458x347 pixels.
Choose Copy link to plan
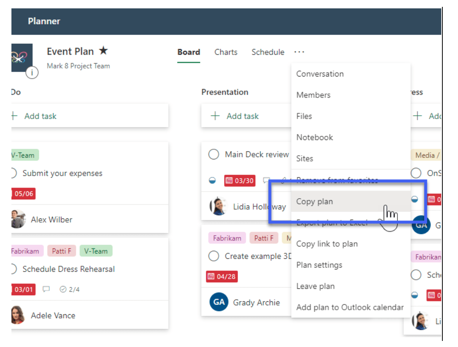[351, 244]
